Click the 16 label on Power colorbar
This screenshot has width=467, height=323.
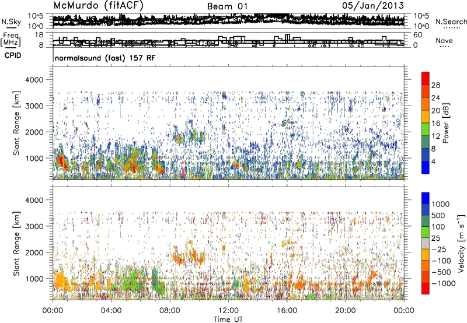435,124
